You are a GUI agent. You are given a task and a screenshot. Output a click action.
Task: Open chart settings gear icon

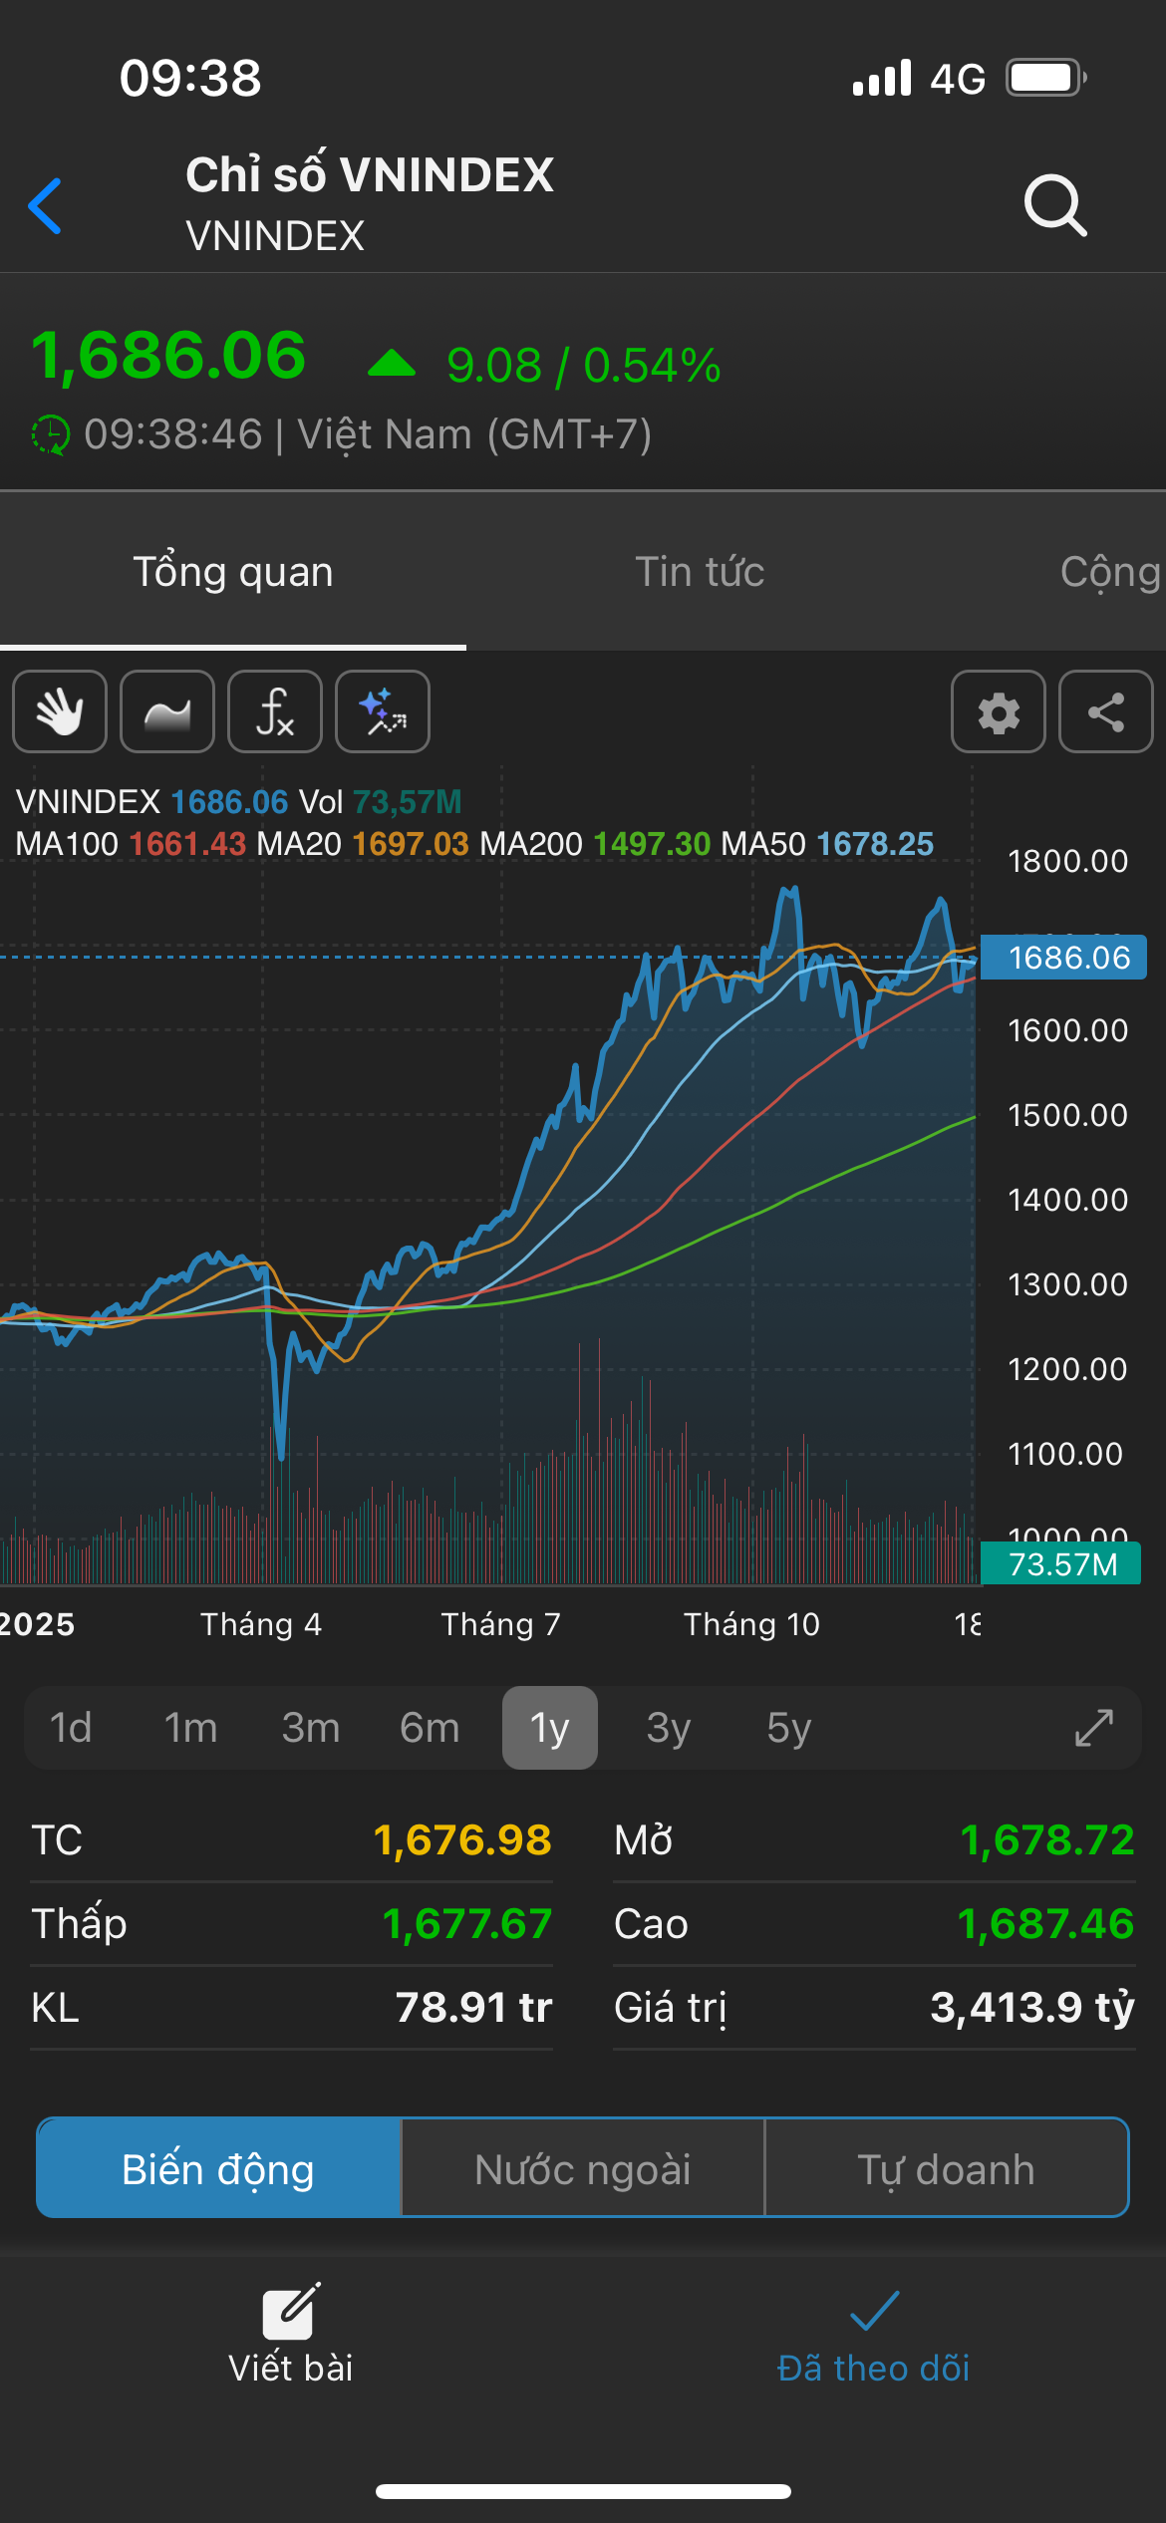pyautogui.click(x=999, y=711)
